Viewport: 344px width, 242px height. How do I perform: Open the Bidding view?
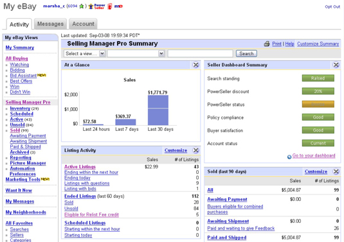coord(17,70)
